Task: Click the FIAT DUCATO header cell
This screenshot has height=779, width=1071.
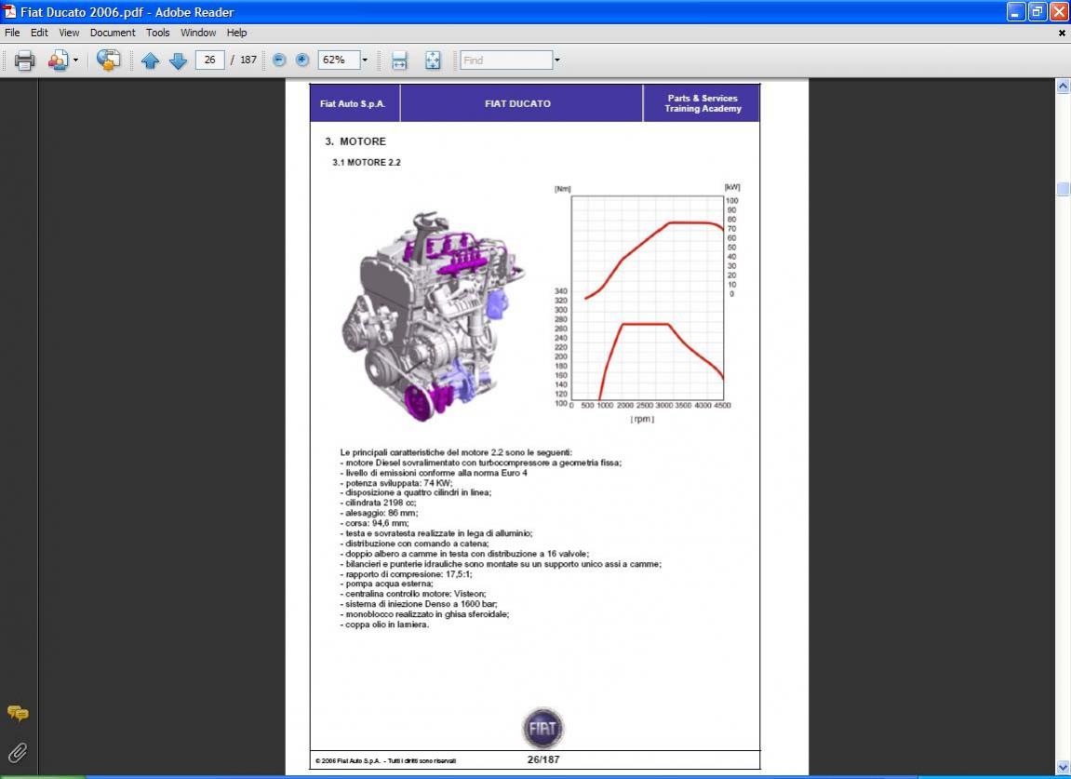Action: point(521,103)
